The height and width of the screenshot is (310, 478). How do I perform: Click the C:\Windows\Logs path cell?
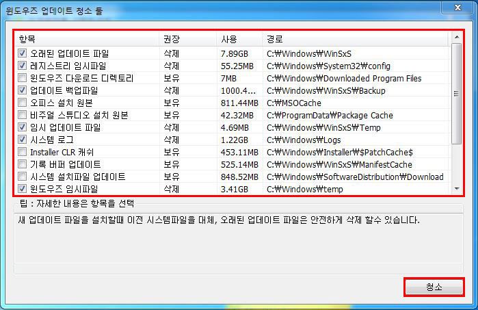(x=304, y=140)
